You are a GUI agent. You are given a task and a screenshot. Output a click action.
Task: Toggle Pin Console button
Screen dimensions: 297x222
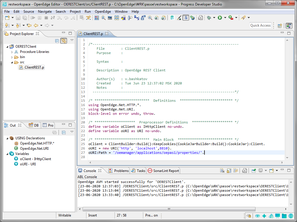253,171
